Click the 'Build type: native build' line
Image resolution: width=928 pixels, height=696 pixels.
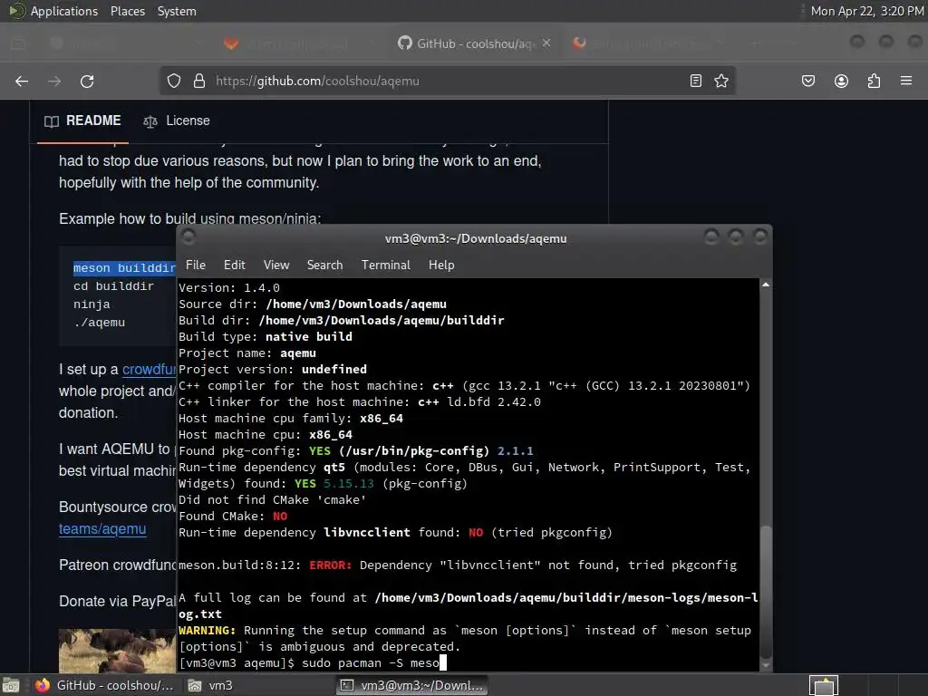[266, 337]
